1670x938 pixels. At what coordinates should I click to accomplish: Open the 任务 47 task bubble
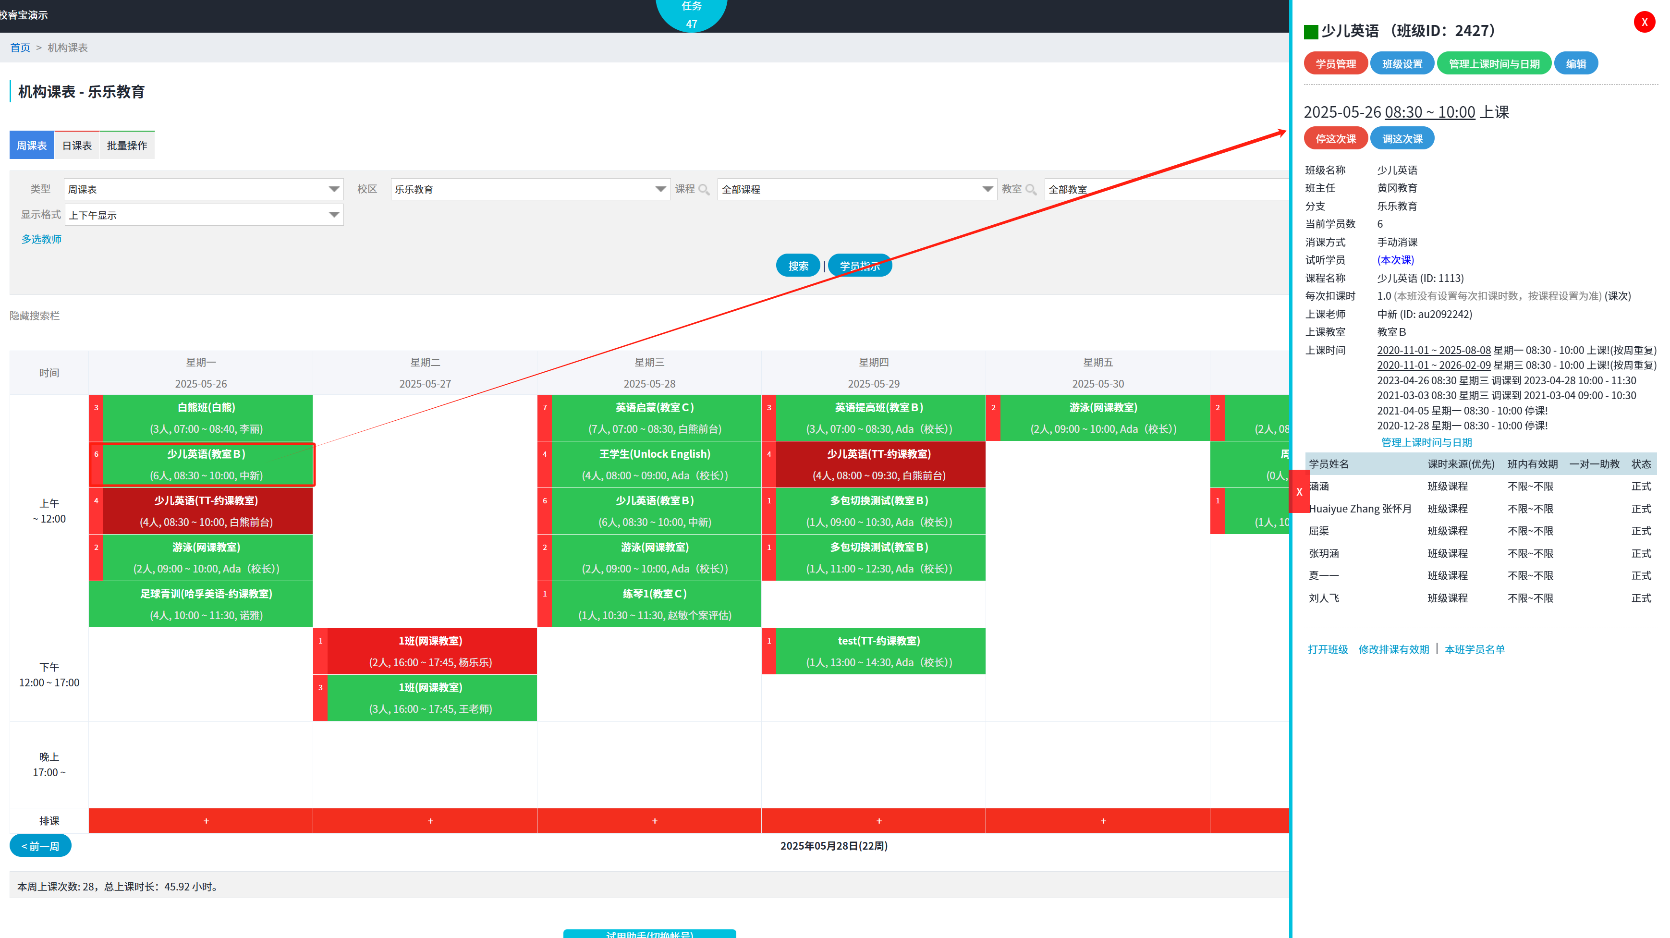click(691, 14)
